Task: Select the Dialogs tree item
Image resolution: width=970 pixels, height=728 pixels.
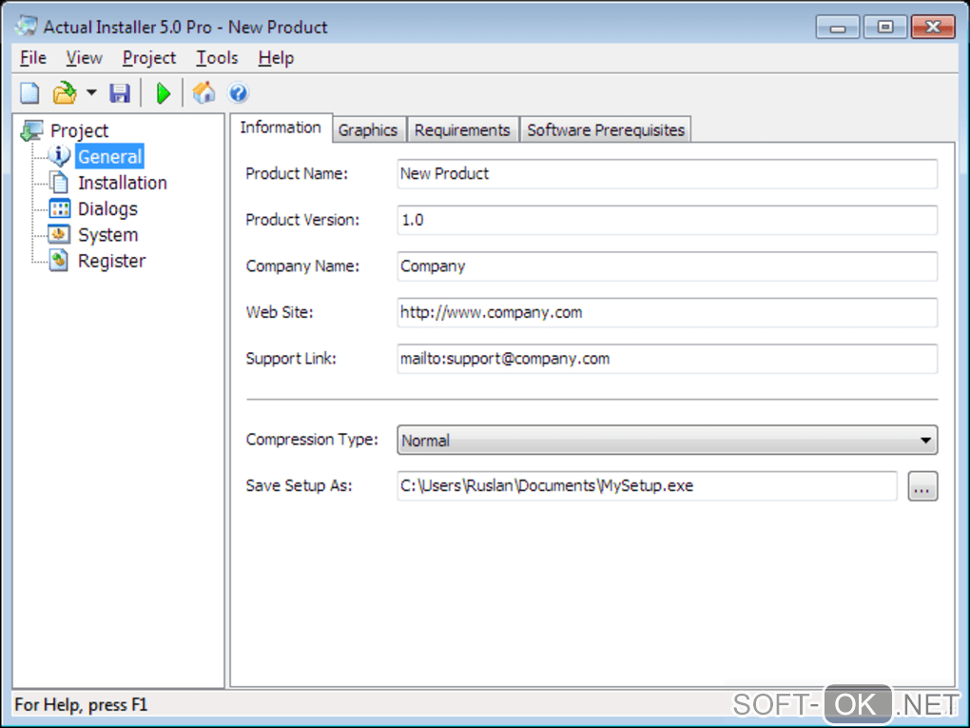Action: (107, 208)
